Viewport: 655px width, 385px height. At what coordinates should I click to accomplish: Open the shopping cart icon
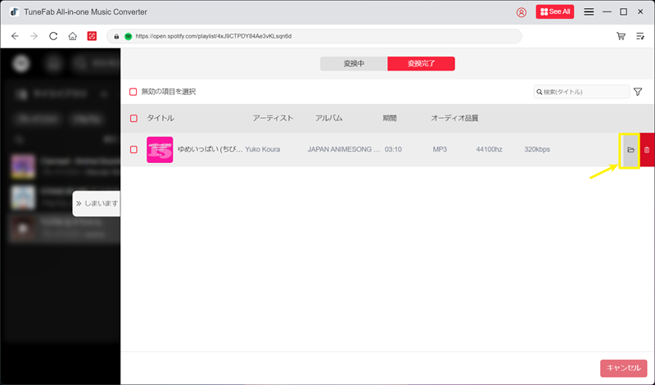pyautogui.click(x=621, y=36)
